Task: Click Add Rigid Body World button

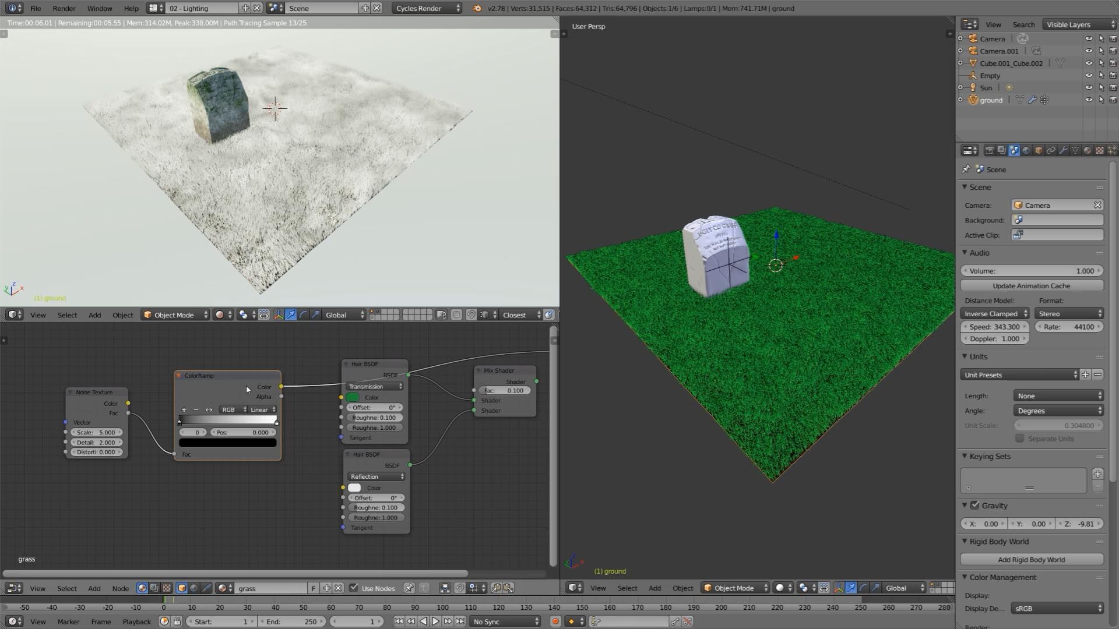Action: point(1031,560)
